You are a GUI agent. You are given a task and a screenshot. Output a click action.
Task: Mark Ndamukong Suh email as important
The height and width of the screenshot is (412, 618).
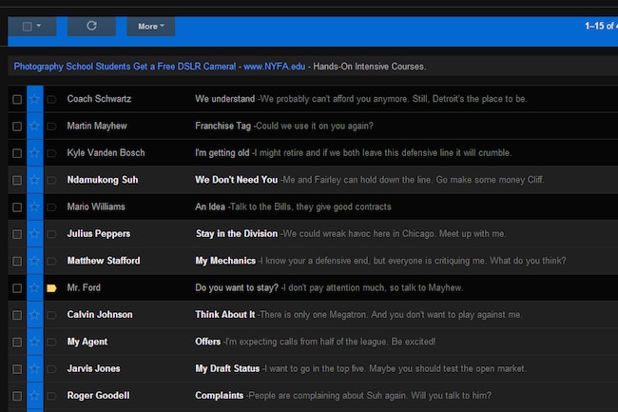point(51,180)
